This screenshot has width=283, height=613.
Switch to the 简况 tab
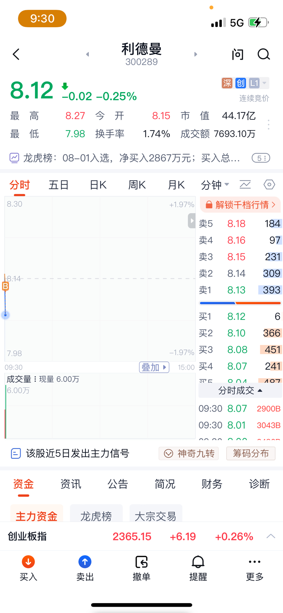point(165,484)
